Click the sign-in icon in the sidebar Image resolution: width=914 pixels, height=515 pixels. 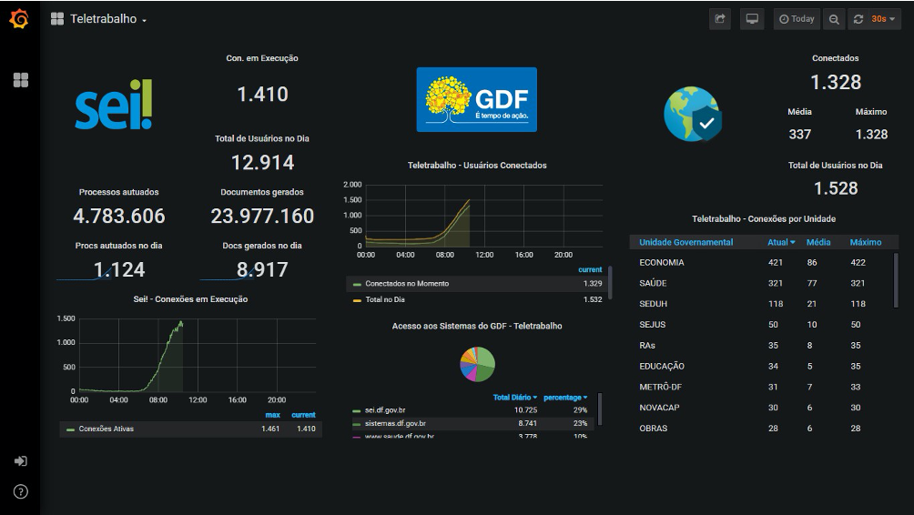click(20, 461)
